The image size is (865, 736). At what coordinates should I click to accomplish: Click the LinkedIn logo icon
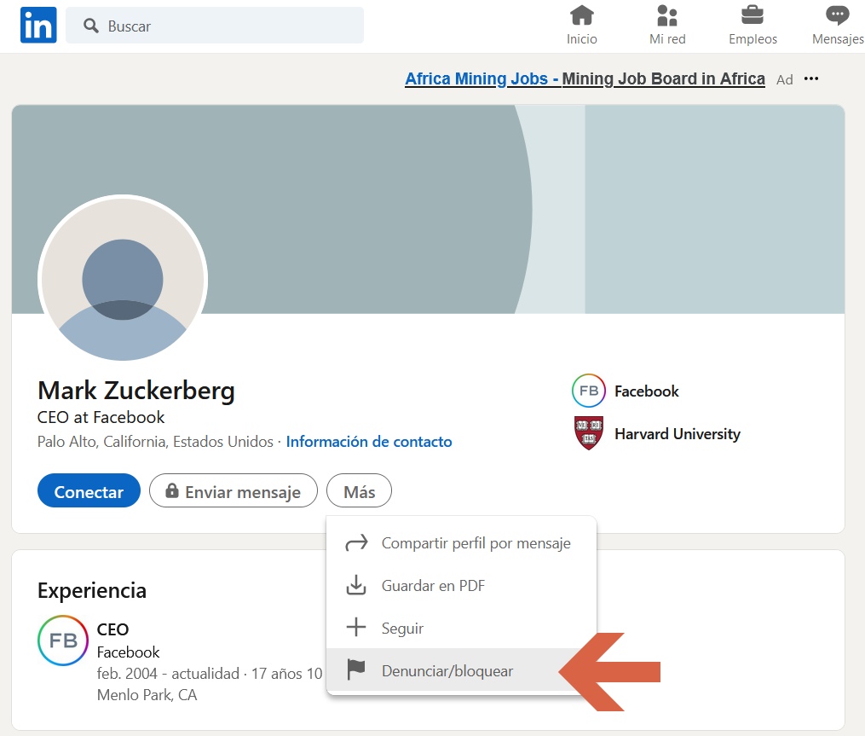(38, 25)
